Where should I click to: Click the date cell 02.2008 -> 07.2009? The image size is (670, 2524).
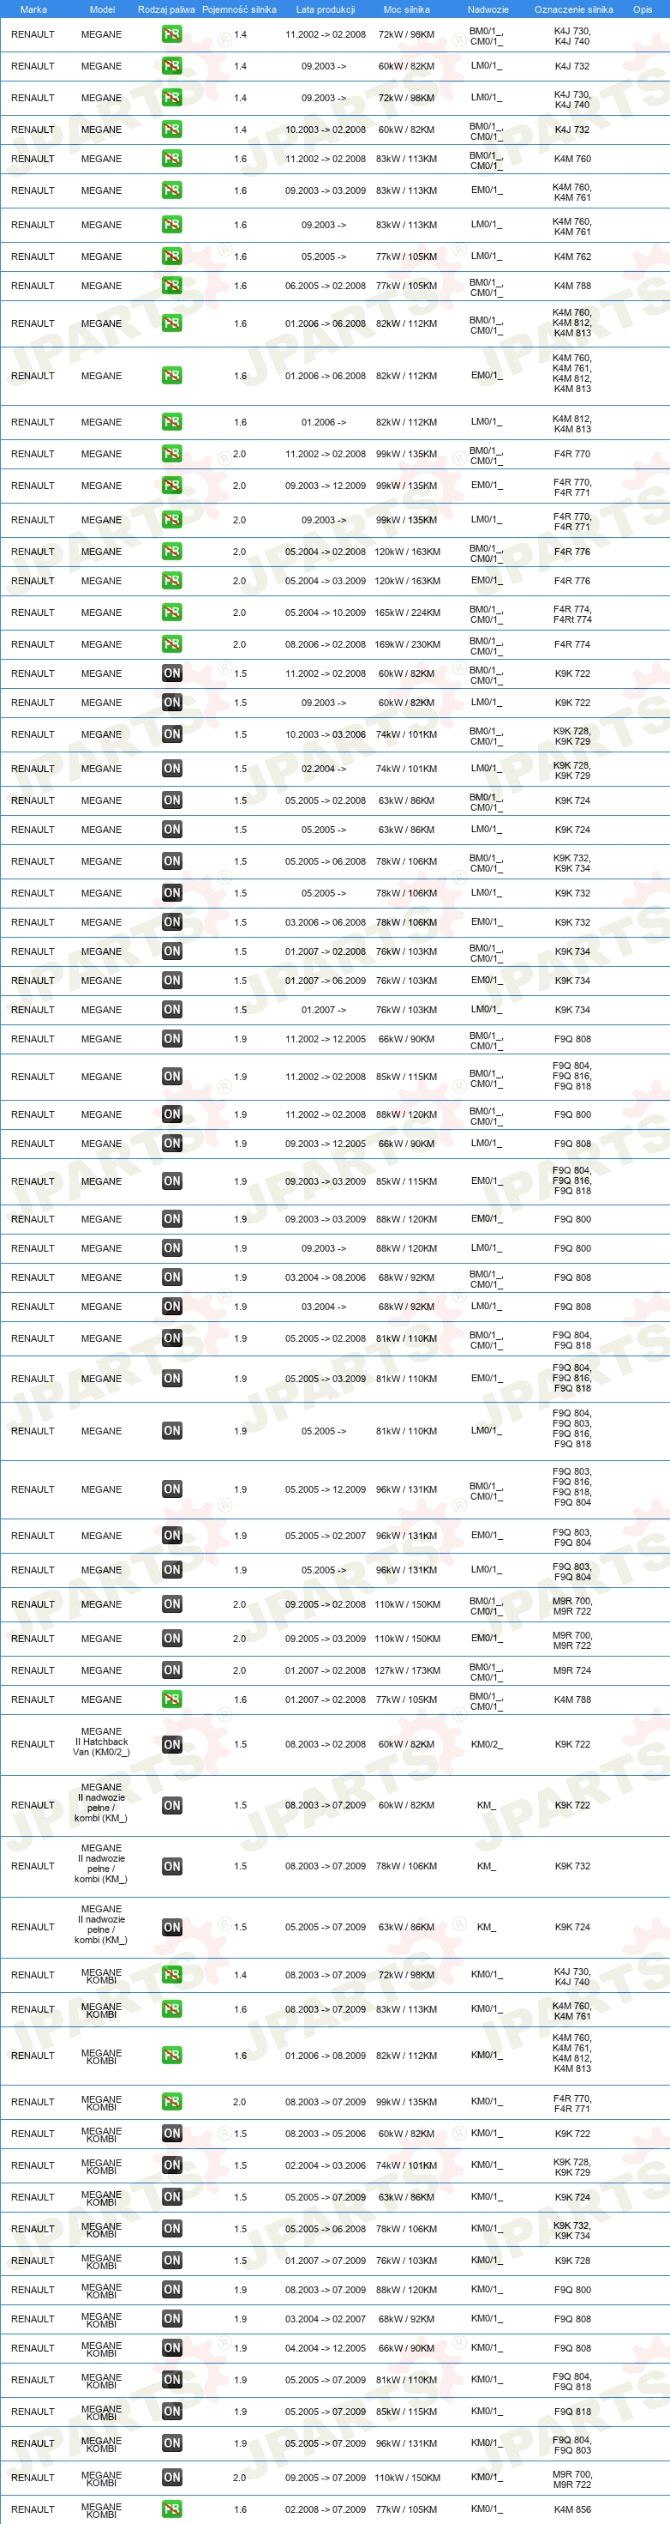pyautogui.click(x=326, y=2509)
